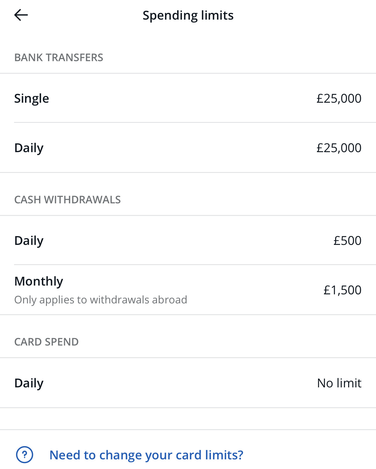Click the CASH WITHDRAWALS section header

point(67,200)
